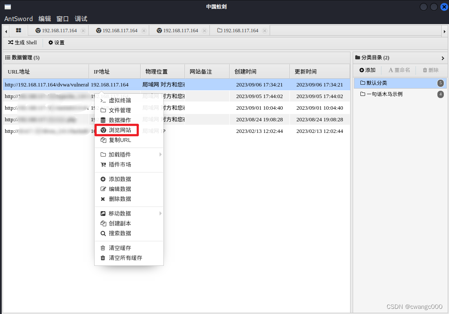Viewport: 449px width, 314px height.
Task: Choose 复制URL from the context menu
Action: click(129, 140)
